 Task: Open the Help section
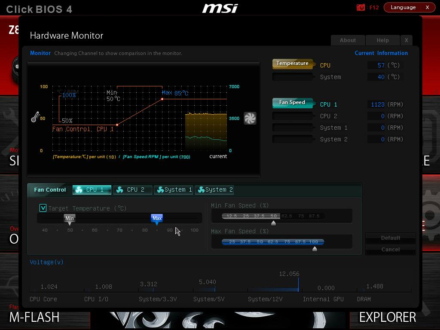click(x=382, y=40)
